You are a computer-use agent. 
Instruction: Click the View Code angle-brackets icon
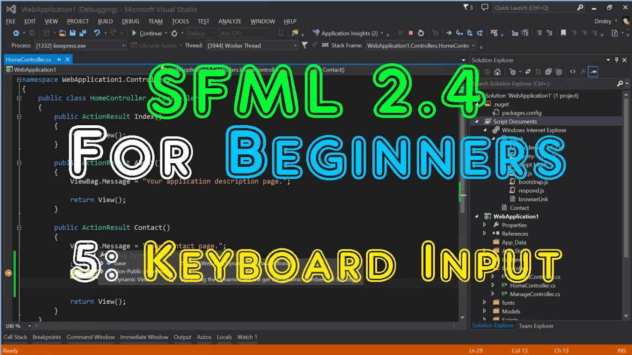(x=573, y=71)
